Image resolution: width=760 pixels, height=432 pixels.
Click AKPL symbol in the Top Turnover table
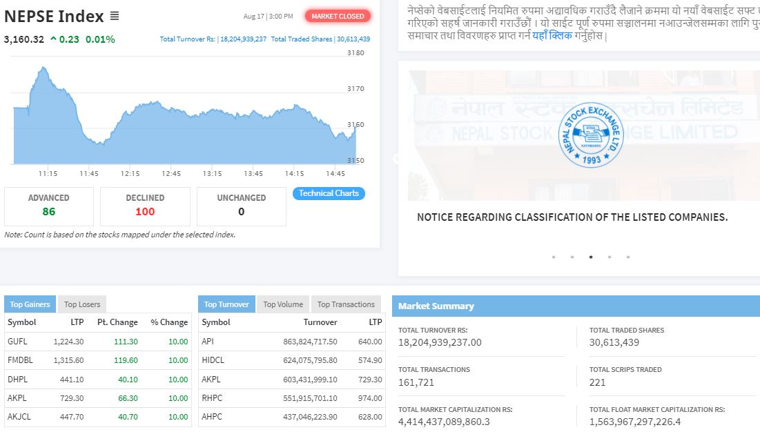pos(211,380)
